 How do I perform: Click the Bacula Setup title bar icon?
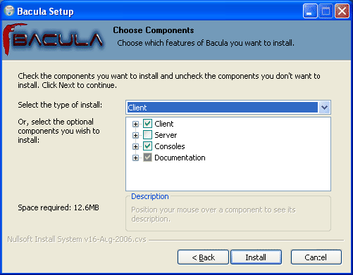(9, 11)
